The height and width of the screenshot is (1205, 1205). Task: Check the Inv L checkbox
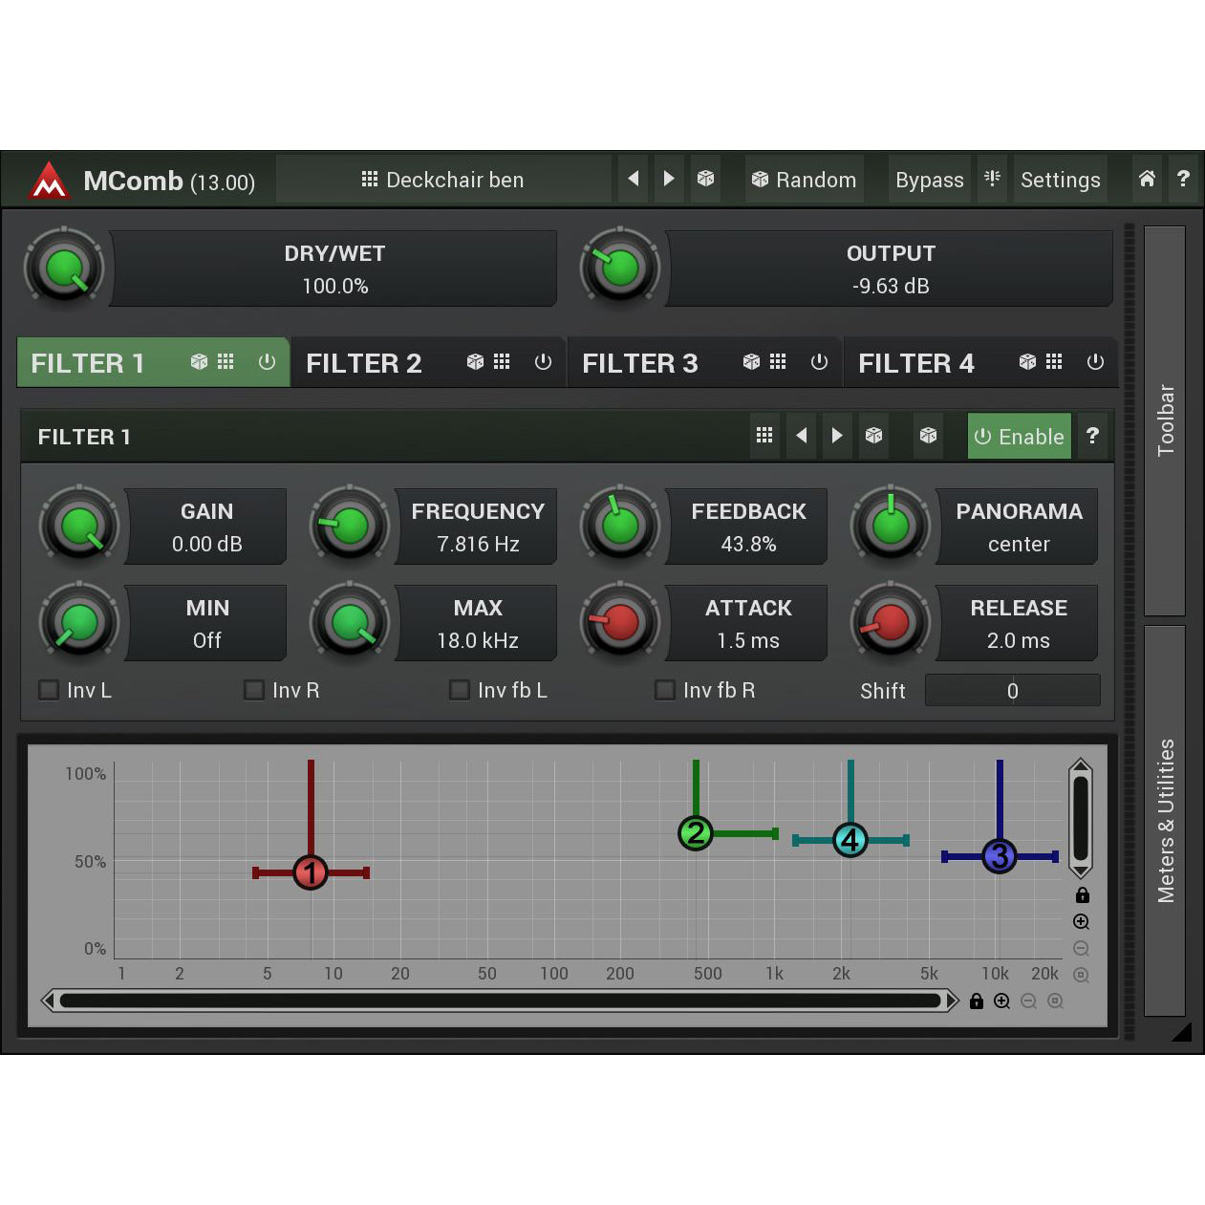49,690
